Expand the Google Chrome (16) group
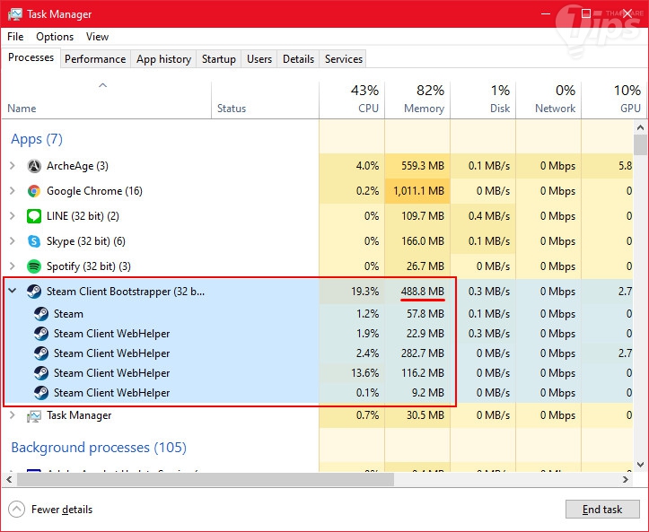 pyautogui.click(x=13, y=191)
